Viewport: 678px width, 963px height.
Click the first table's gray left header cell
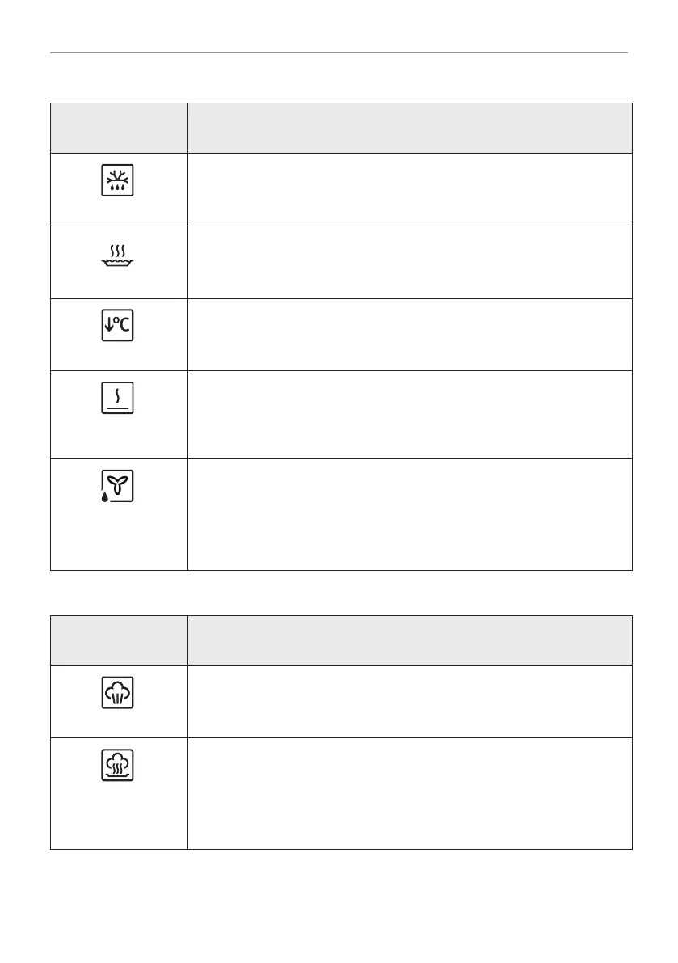[x=119, y=128]
